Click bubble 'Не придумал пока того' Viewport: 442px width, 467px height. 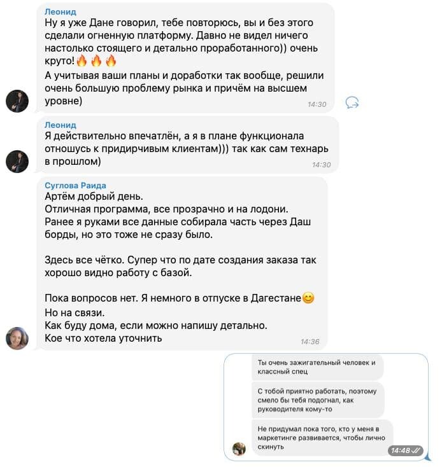tap(322, 438)
